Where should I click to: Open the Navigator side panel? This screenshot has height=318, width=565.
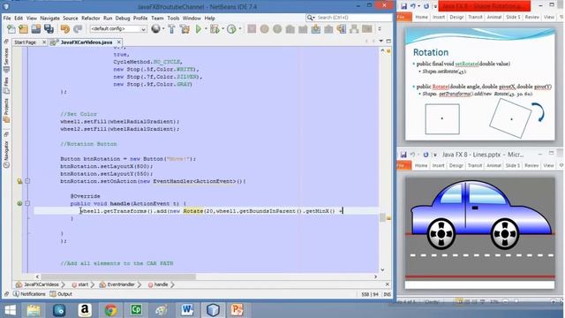pyautogui.click(x=6, y=153)
